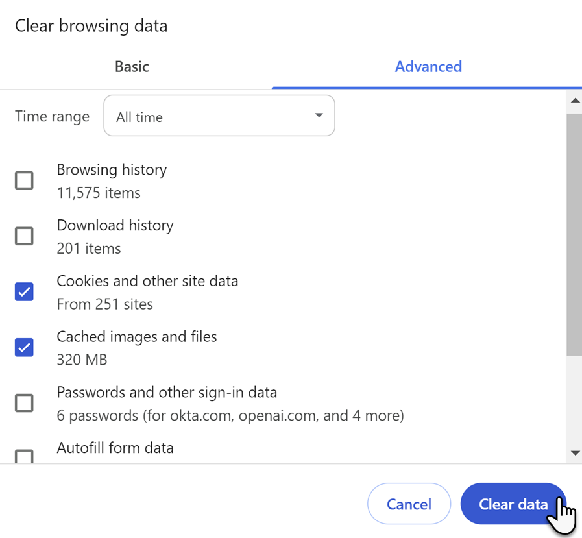Click the Clear data button
582x538 pixels.
(513, 504)
